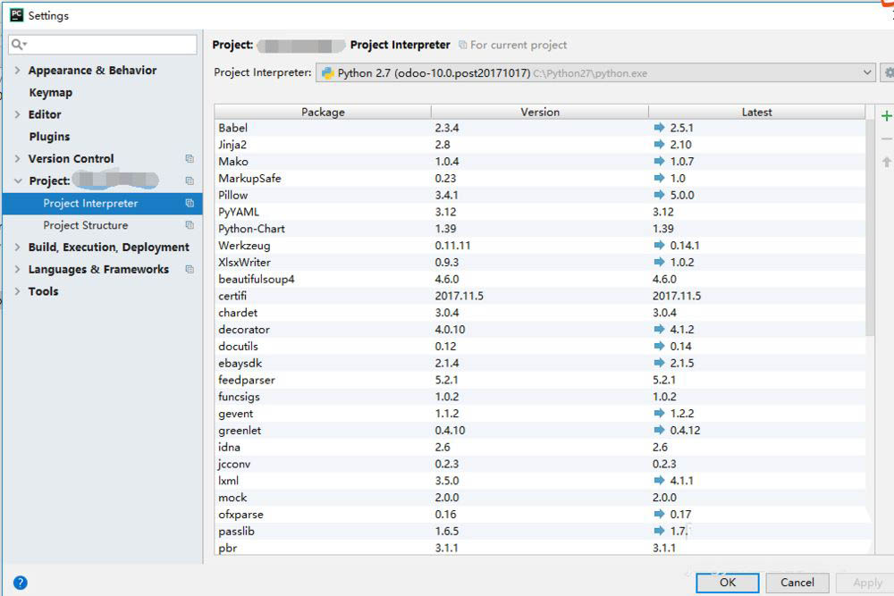Screen dimensions: 894x596
Task: Select the feedparser package row
Action: point(540,380)
